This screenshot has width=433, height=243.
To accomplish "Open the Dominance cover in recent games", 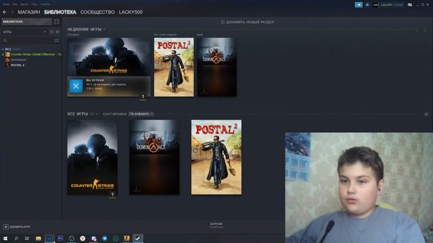I will pyautogui.click(x=216, y=67).
